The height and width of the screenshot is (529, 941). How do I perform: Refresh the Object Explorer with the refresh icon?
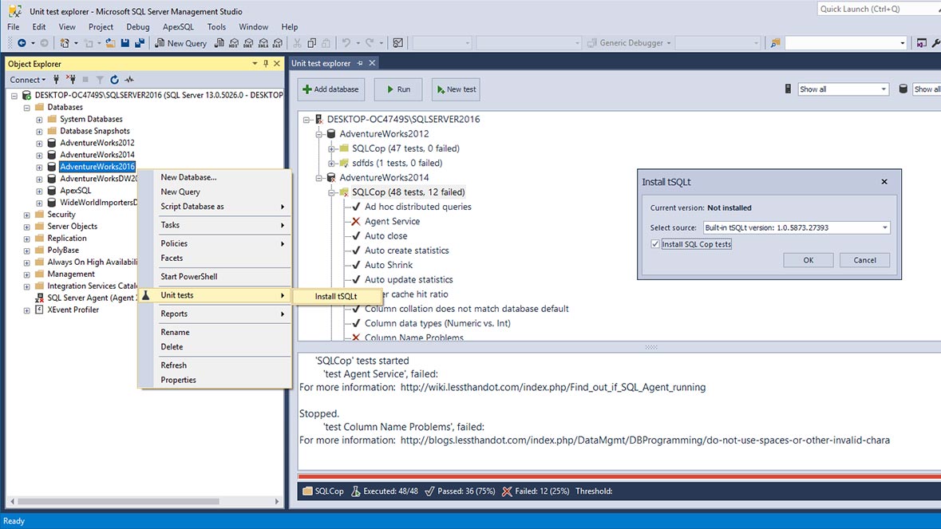pos(115,80)
